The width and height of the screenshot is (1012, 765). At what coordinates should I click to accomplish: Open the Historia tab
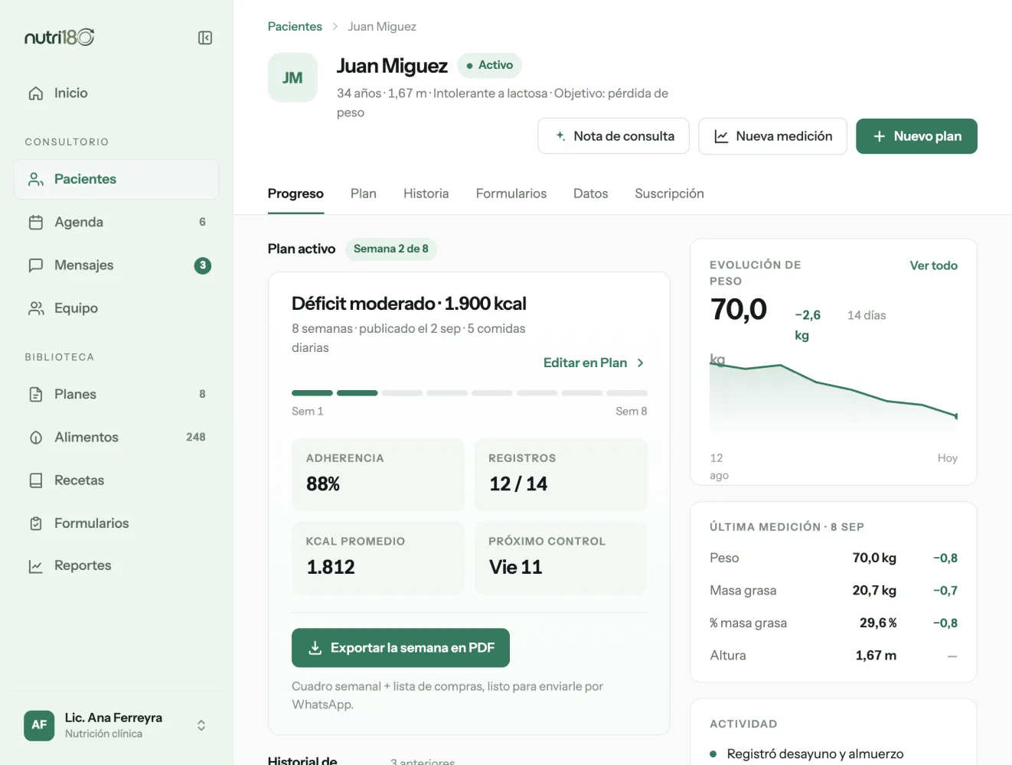pyautogui.click(x=426, y=194)
